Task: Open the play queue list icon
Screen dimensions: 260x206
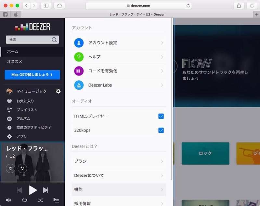Action: [56, 200]
